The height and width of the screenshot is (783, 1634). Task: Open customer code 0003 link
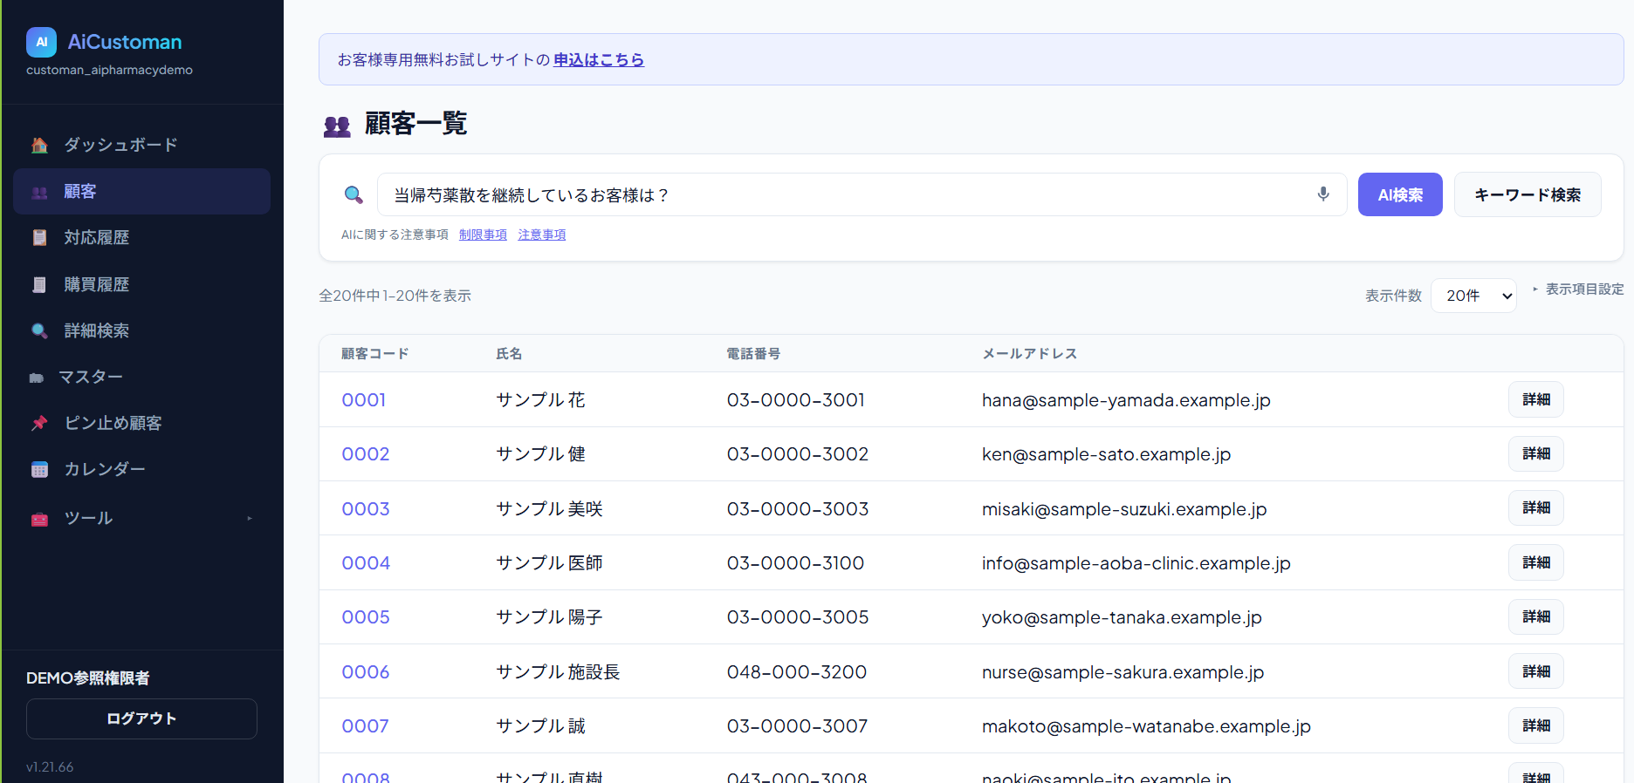pyautogui.click(x=366, y=509)
